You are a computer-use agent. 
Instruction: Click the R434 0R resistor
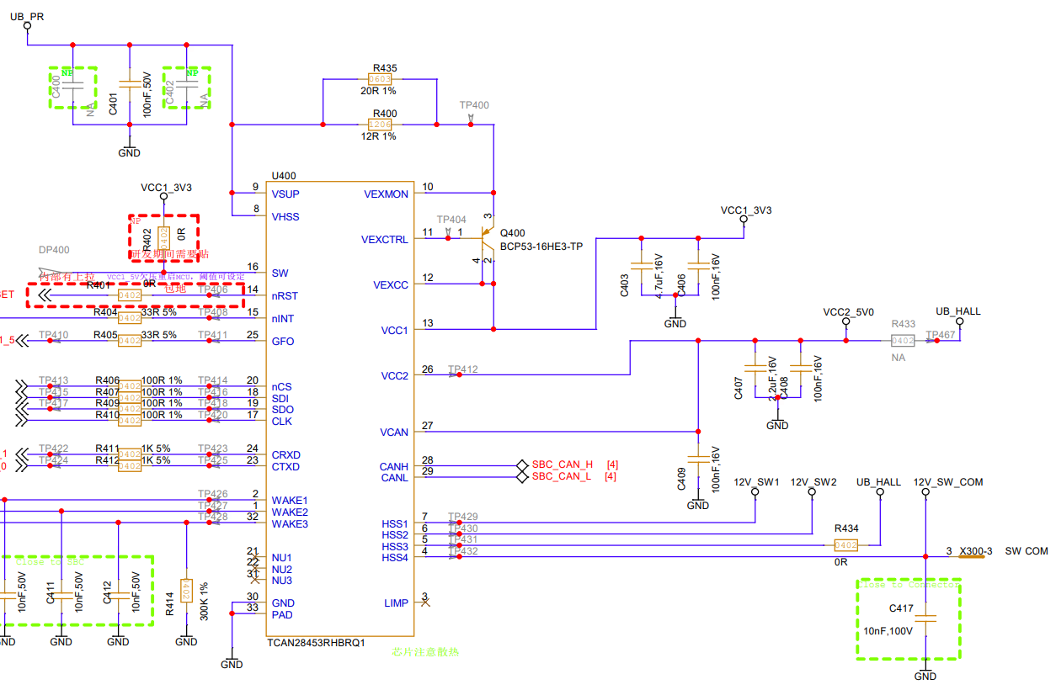tap(845, 545)
